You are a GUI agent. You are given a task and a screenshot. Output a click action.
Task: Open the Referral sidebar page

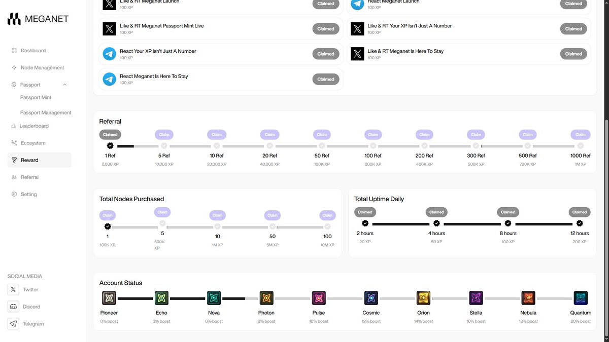29,177
